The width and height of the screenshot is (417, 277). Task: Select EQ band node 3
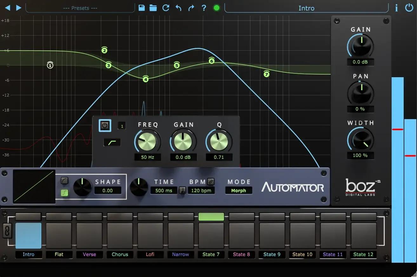[x=109, y=65]
